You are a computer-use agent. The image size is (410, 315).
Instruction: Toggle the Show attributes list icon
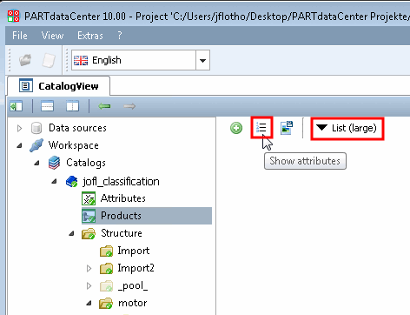[x=261, y=128]
